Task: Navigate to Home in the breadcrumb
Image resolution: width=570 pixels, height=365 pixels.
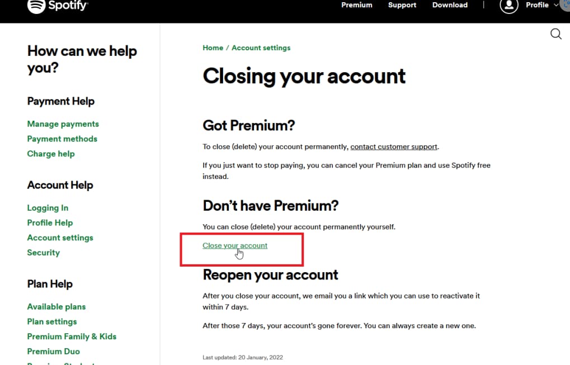Action: click(x=213, y=48)
